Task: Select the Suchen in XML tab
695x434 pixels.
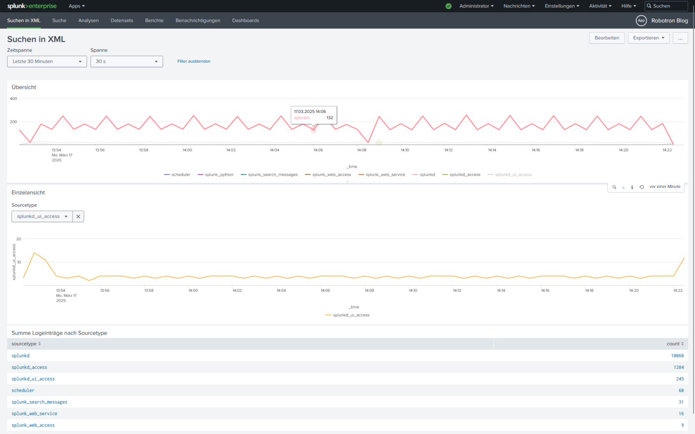Action: point(24,20)
